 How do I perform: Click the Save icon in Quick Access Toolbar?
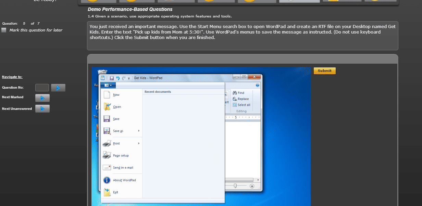pyautogui.click(x=112, y=78)
